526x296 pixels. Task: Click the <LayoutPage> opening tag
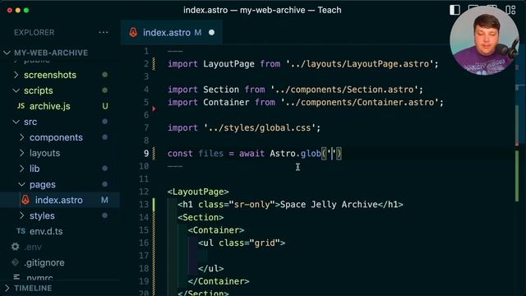[x=198, y=192]
